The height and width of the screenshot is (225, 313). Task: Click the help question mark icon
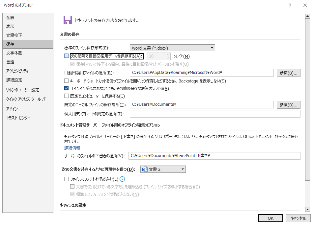[x=290, y=5]
